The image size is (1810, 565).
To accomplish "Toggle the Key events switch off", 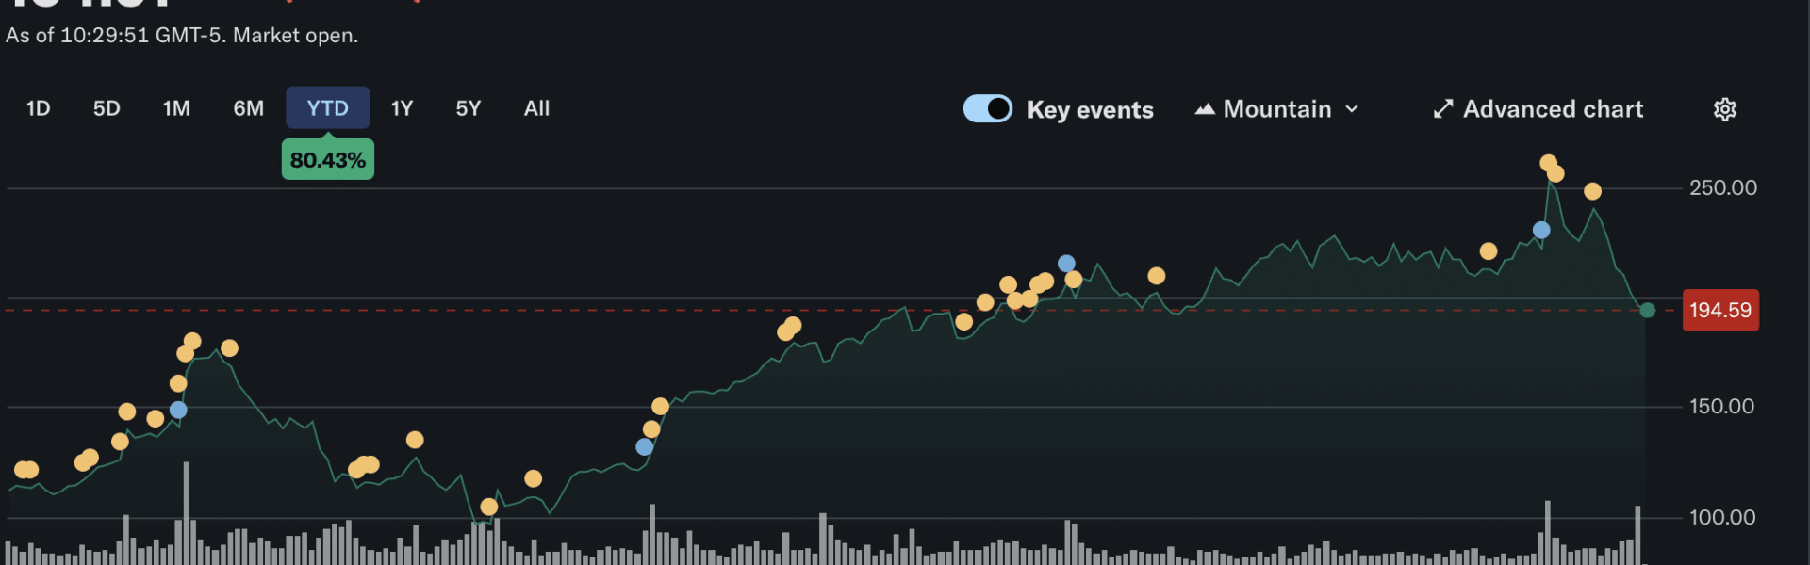I will pos(987,109).
